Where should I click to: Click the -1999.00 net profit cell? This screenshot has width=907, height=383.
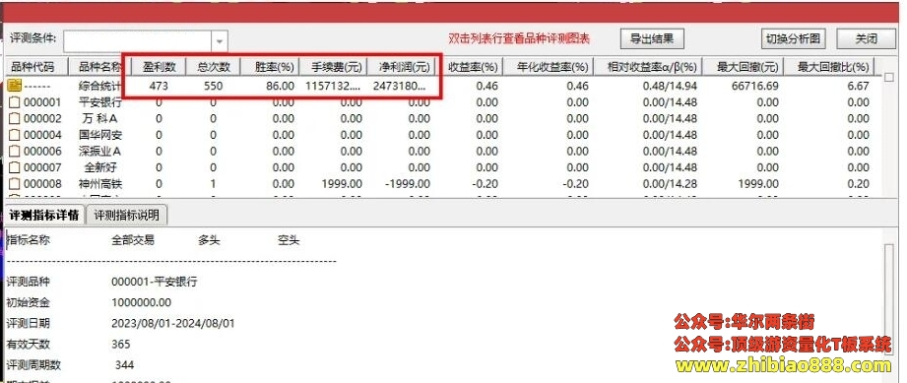coord(408,184)
